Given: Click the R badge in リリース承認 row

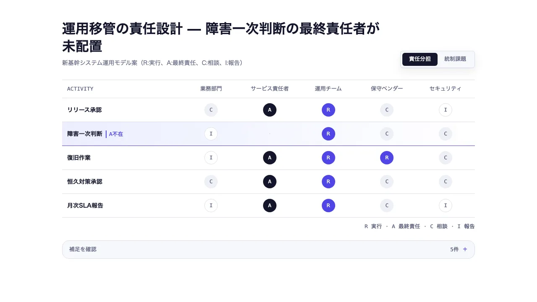Looking at the screenshot, I should coord(328,110).
